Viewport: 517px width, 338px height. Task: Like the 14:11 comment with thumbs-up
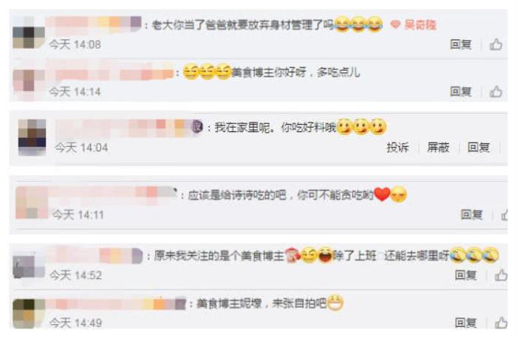(x=504, y=215)
